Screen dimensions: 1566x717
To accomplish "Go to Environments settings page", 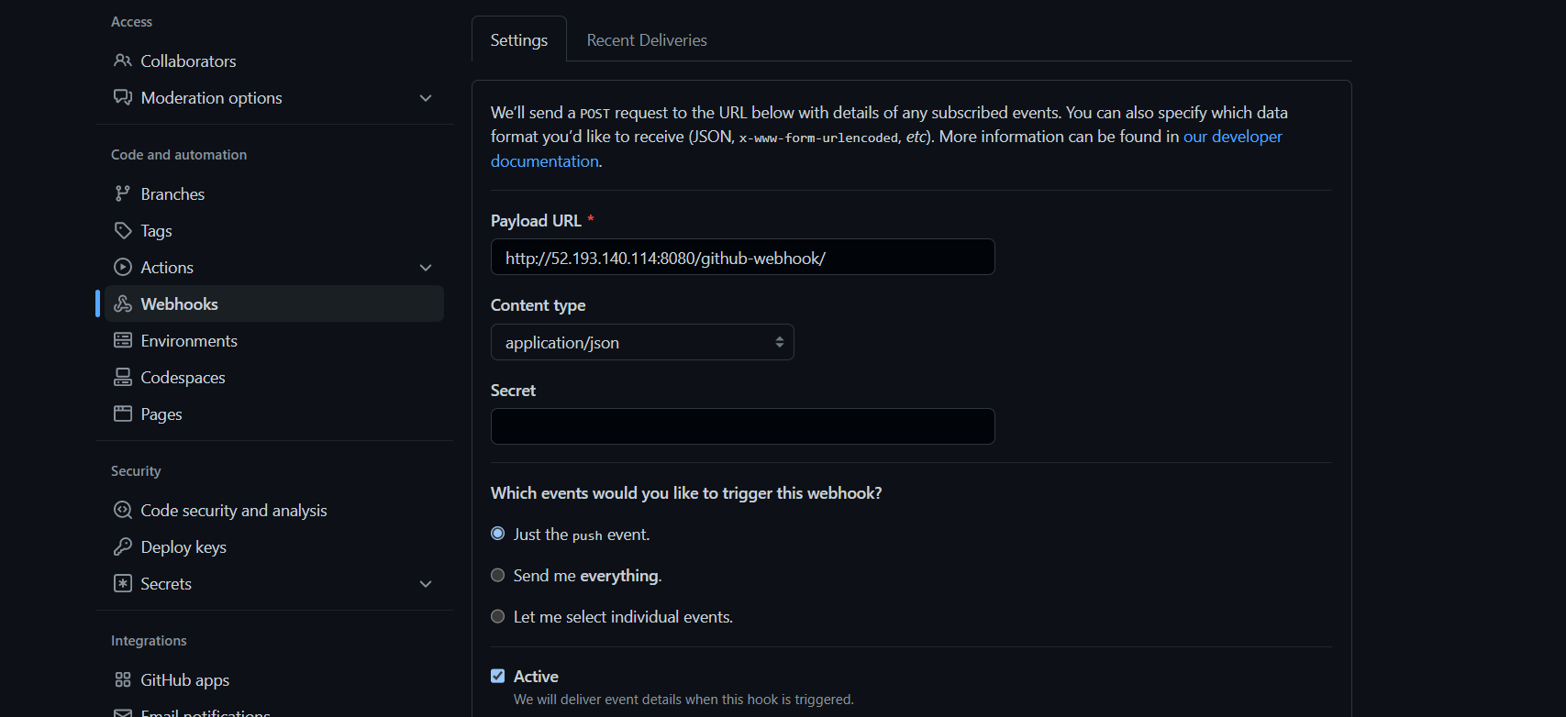I will 274,340.
